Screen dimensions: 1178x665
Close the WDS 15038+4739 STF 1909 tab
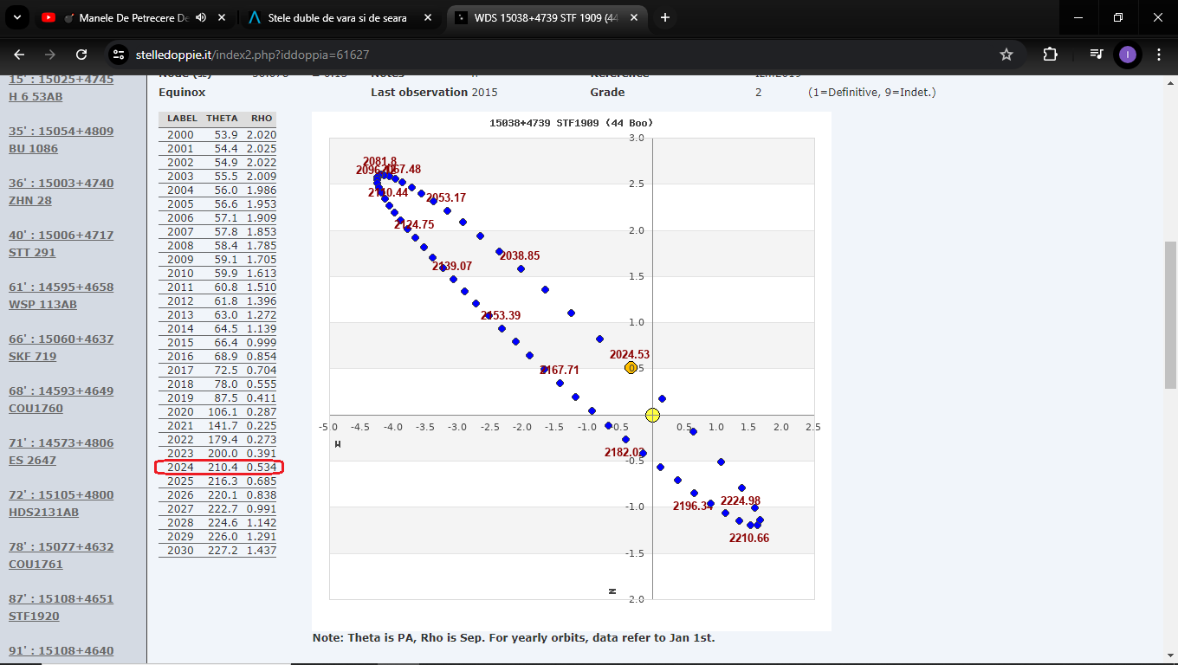[634, 17]
